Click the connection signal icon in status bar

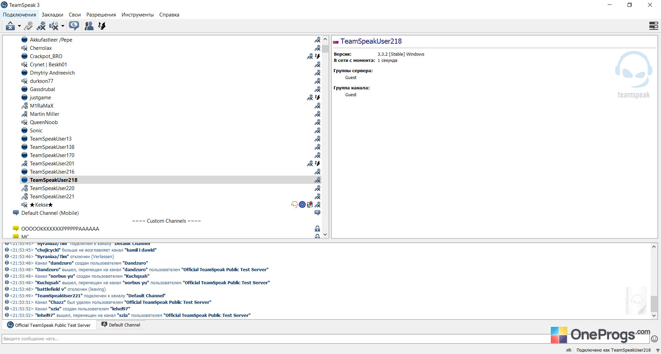658,350
